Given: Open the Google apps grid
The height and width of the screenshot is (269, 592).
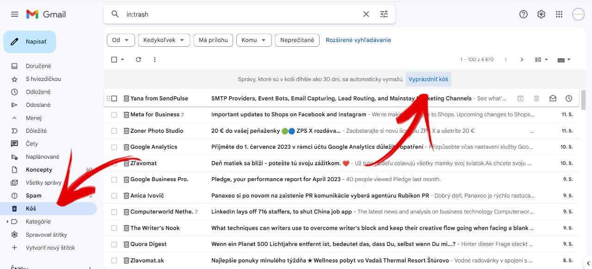Looking at the screenshot, I should (x=559, y=14).
